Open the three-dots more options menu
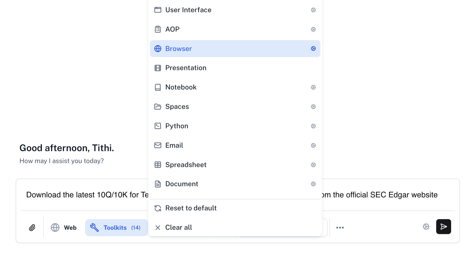The height and width of the screenshot is (255, 475). 340,228
